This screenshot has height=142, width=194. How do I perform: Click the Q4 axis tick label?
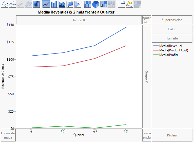[x=126, y=131]
